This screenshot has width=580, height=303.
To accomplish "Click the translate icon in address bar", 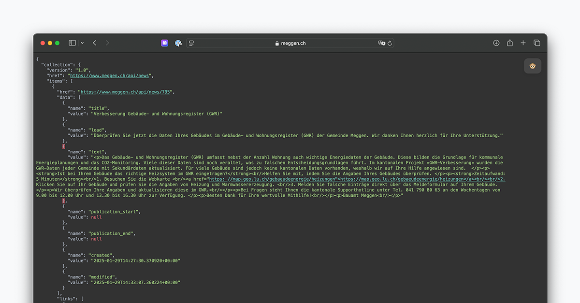I will (x=381, y=43).
